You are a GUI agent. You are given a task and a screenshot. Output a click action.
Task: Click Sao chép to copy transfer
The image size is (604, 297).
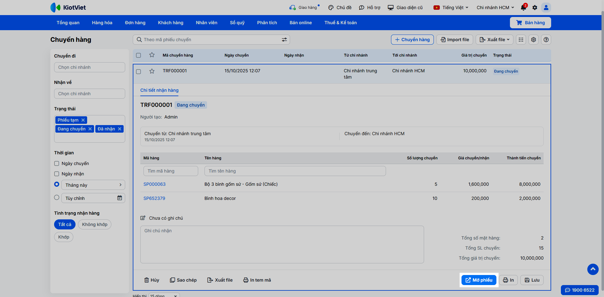pyautogui.click(x=183, y=280)
